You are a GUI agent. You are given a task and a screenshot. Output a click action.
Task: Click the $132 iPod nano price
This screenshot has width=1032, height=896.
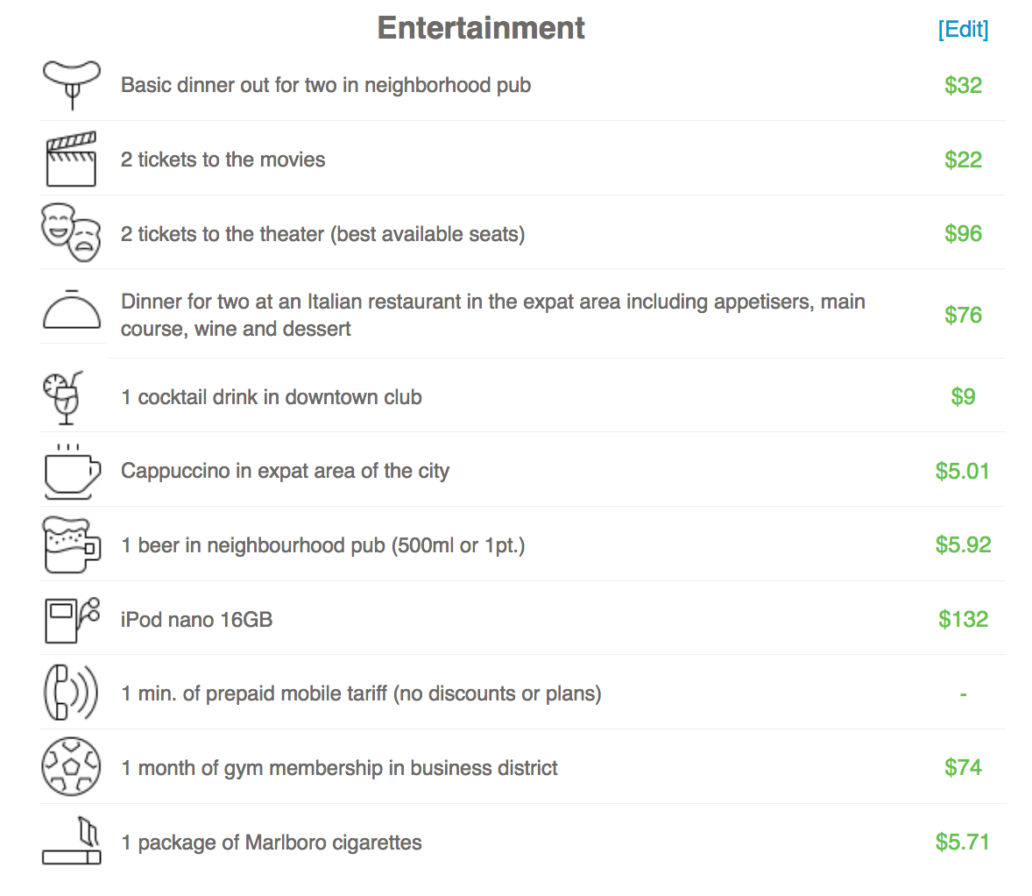click(963, 619)
